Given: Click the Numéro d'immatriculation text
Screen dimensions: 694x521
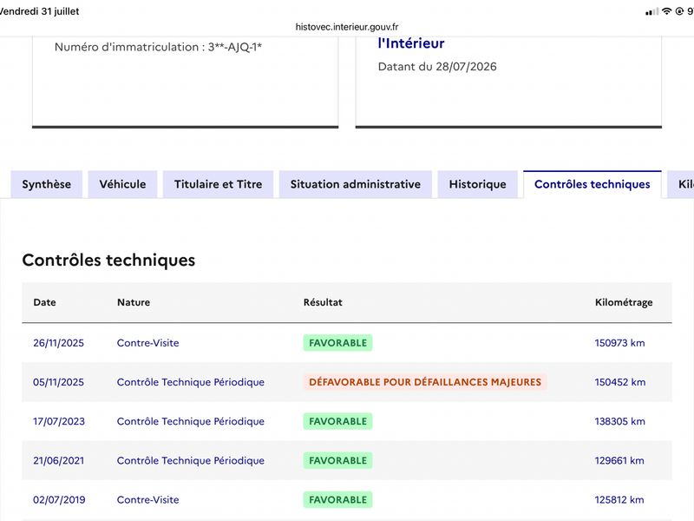Looking at the screenshot, I should tap(158, 47).
